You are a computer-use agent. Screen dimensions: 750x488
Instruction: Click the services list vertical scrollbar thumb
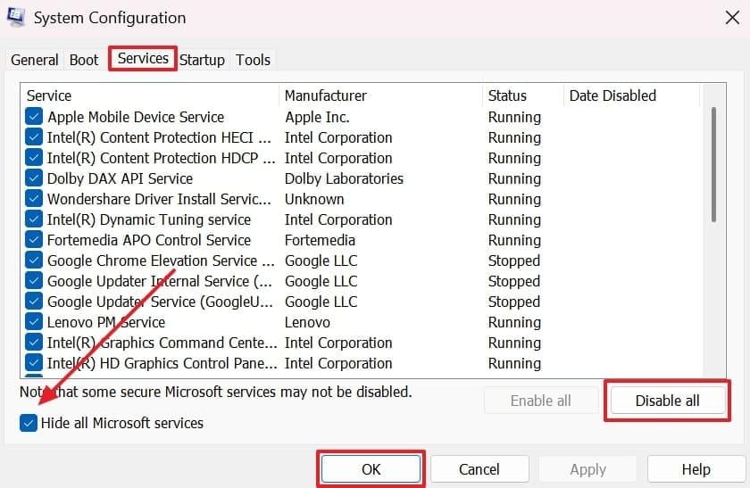coord(713,164)
